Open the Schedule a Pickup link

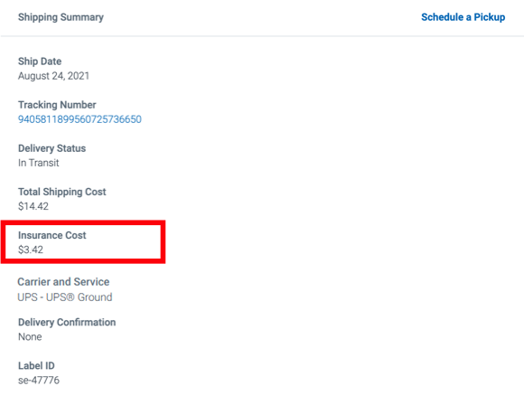463,17
